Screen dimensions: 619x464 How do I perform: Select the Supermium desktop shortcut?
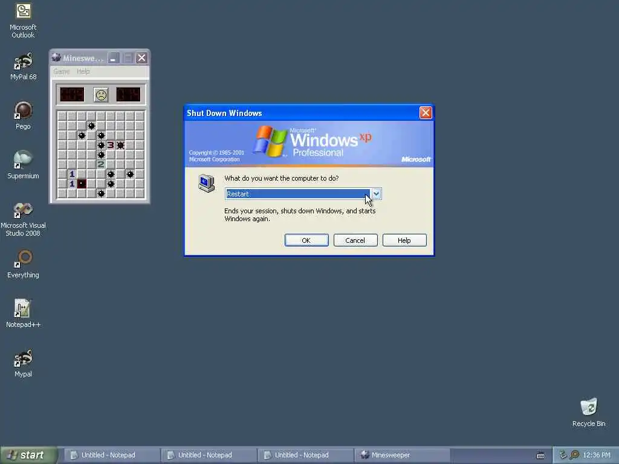pos(23,165)
